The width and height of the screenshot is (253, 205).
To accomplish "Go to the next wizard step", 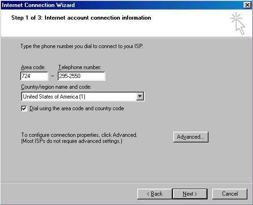I will click(x=190, y=194).
